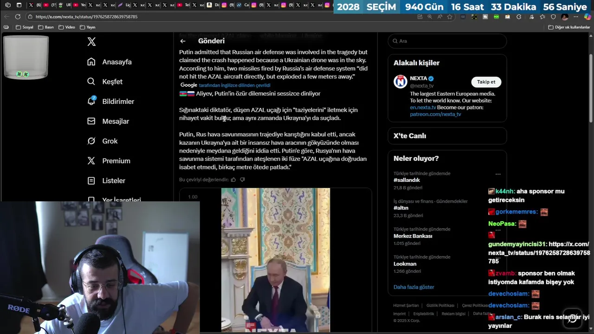Image resolution: width=594 pixels, height=334 pixels.
Task: Click the lists icon beside Listeler
Action: tap(91, 180)
